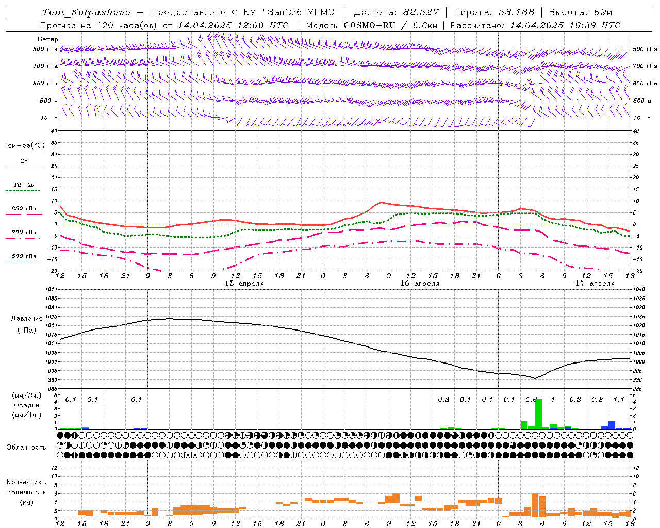The width and height of the screenshot is (660, 528).
Task: Click the tallest green precipitation bar
Action: coord(539,414)
